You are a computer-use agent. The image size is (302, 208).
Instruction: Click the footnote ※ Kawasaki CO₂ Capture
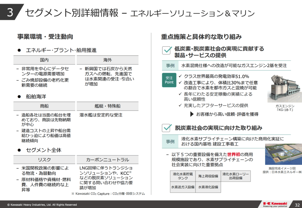[108, 194]
